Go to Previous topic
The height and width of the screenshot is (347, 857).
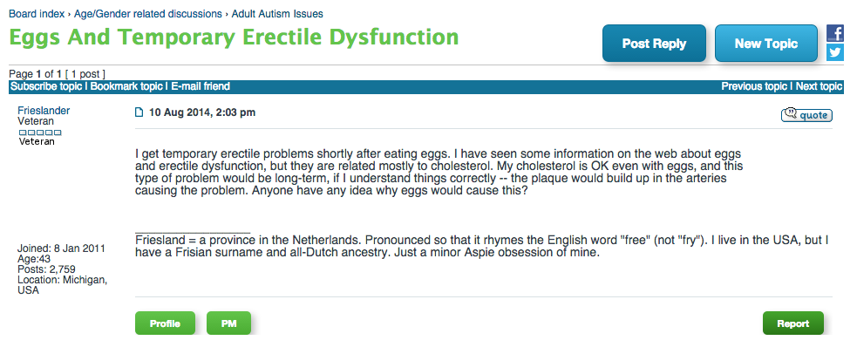754,86
